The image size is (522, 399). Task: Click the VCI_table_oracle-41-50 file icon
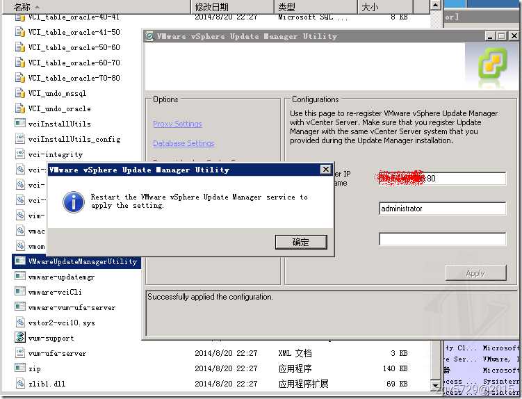tap(20, 32)
